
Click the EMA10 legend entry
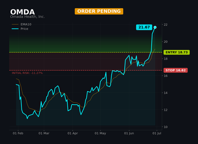(22, 24)
